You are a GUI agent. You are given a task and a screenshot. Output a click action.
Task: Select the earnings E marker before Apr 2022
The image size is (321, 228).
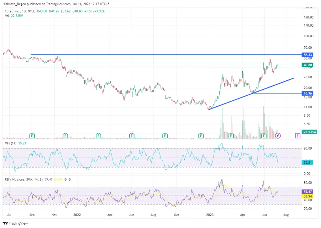(98, 135)
